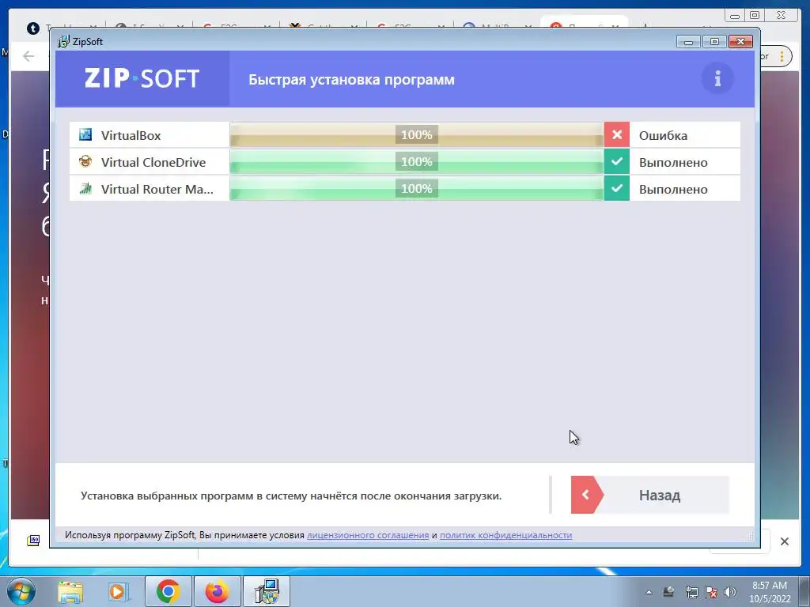Switch to Google Chrome in the taskbar
This screenshot has height=607, width=810.
pyautogui.click(x=168, y=591)
